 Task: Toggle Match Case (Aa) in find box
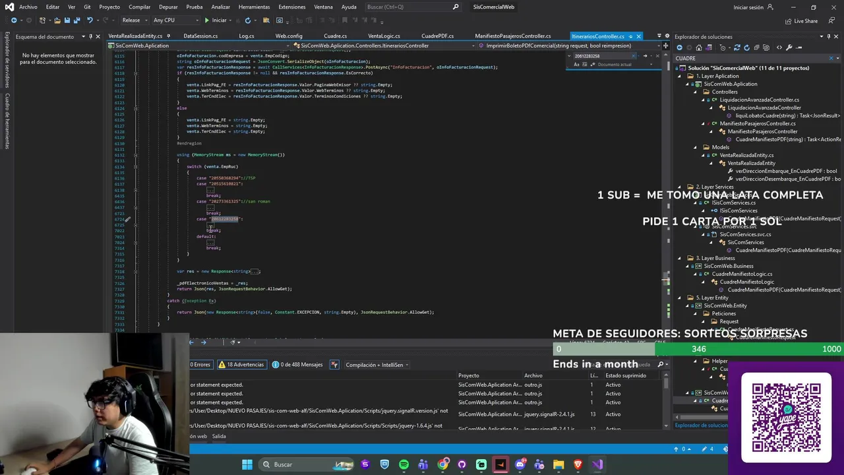pos(576,65)
